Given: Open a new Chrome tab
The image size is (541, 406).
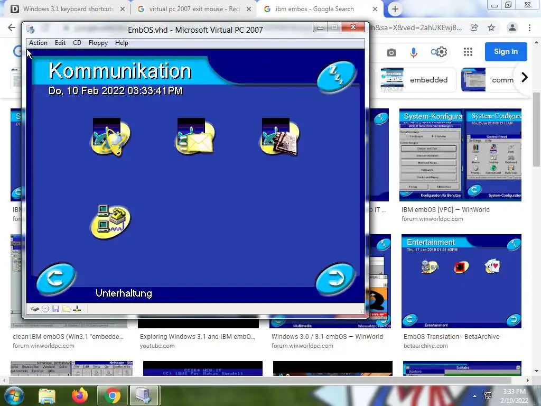Looking at the screenshot, I should (x=395, y=10).
